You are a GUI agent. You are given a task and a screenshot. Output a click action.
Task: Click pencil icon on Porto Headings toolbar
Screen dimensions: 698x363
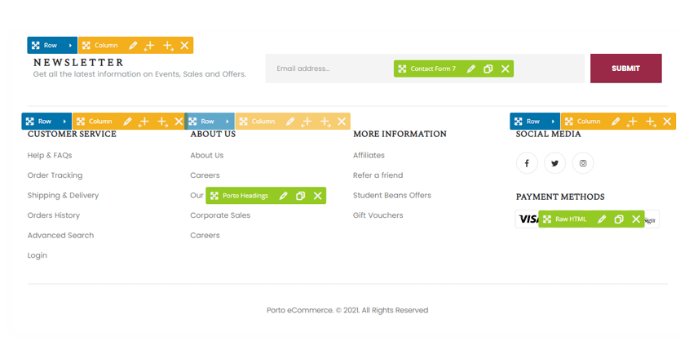click(x=284, y=196)
